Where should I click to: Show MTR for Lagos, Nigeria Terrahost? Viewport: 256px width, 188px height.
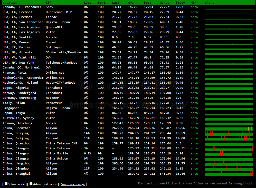[x=194, y=88]
